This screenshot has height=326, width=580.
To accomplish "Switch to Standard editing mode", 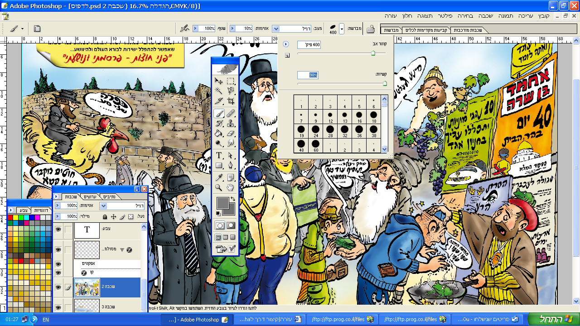I will point(220,225).
